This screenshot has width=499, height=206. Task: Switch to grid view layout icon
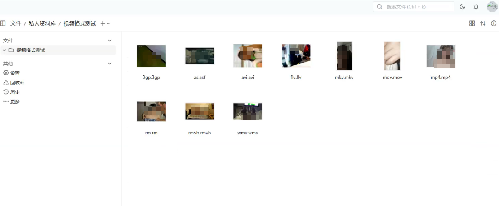click(x=472, y=23)
